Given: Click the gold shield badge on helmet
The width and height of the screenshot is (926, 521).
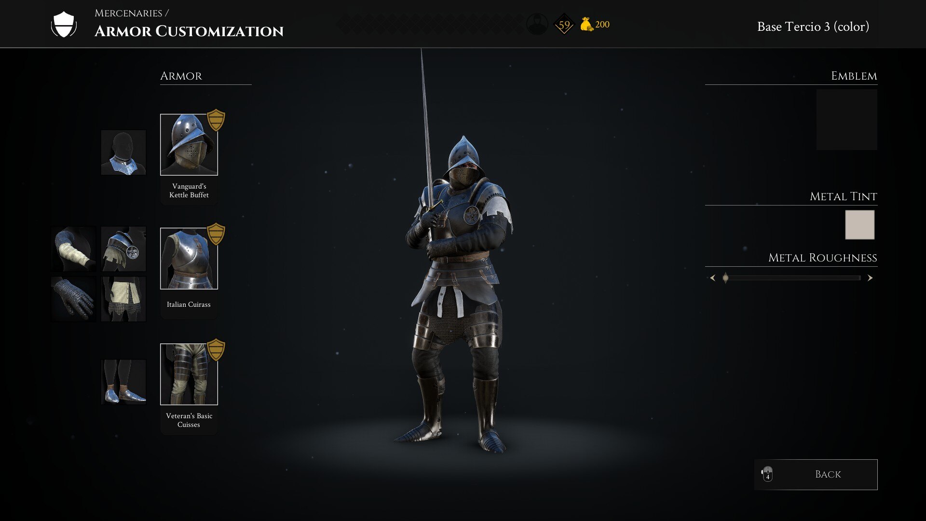Looking at the screenshot, I should (216, 120).
